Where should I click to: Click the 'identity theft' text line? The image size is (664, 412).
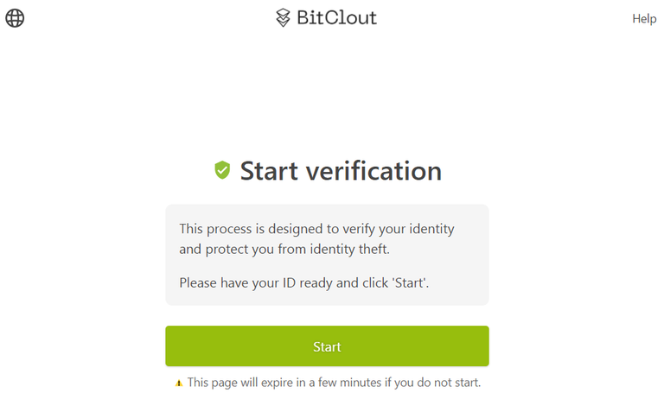tap(284, 249)
